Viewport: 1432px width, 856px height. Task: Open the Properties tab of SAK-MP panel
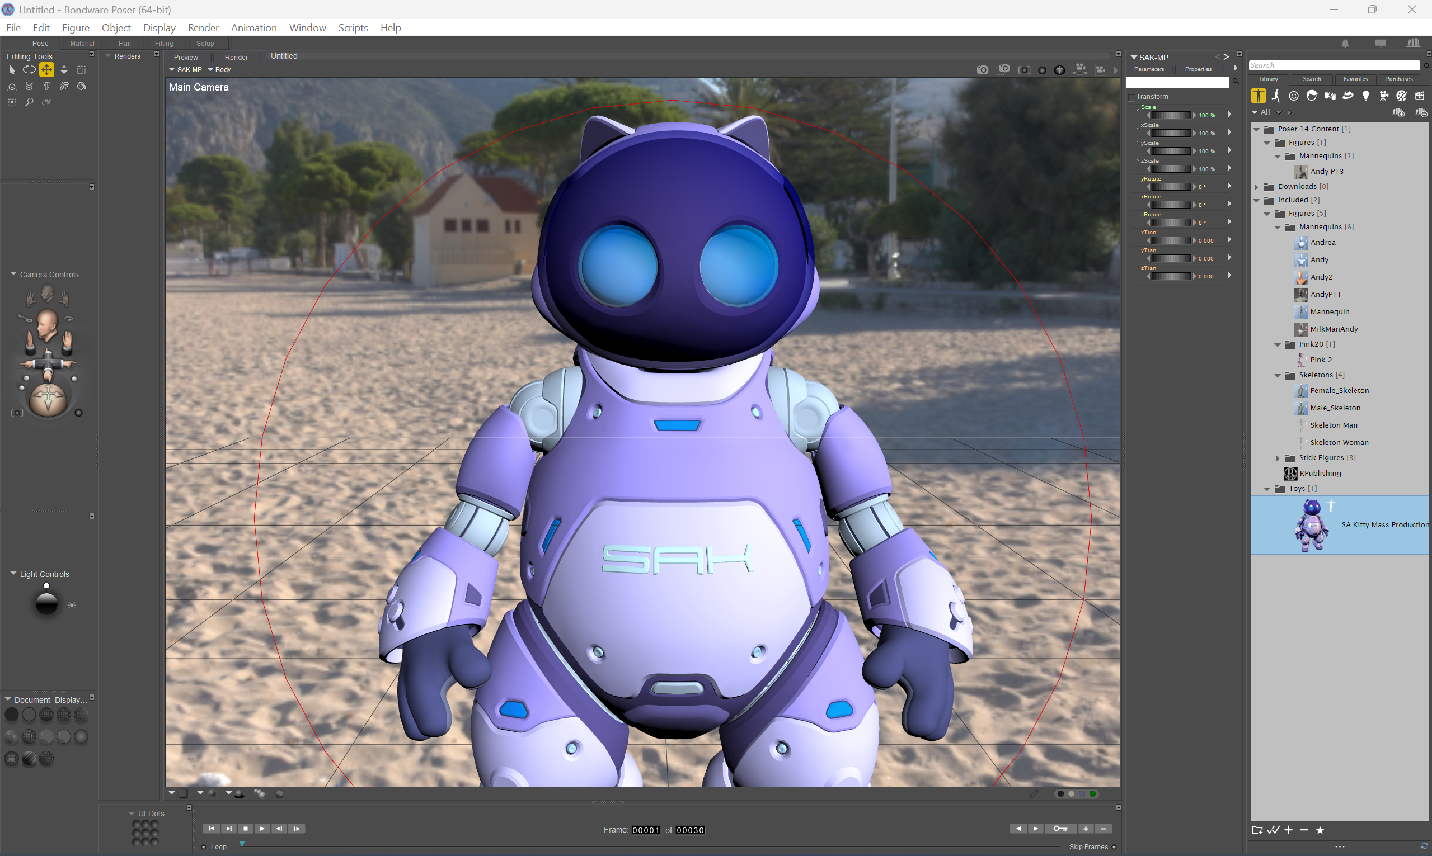(x=1198, y=69)
